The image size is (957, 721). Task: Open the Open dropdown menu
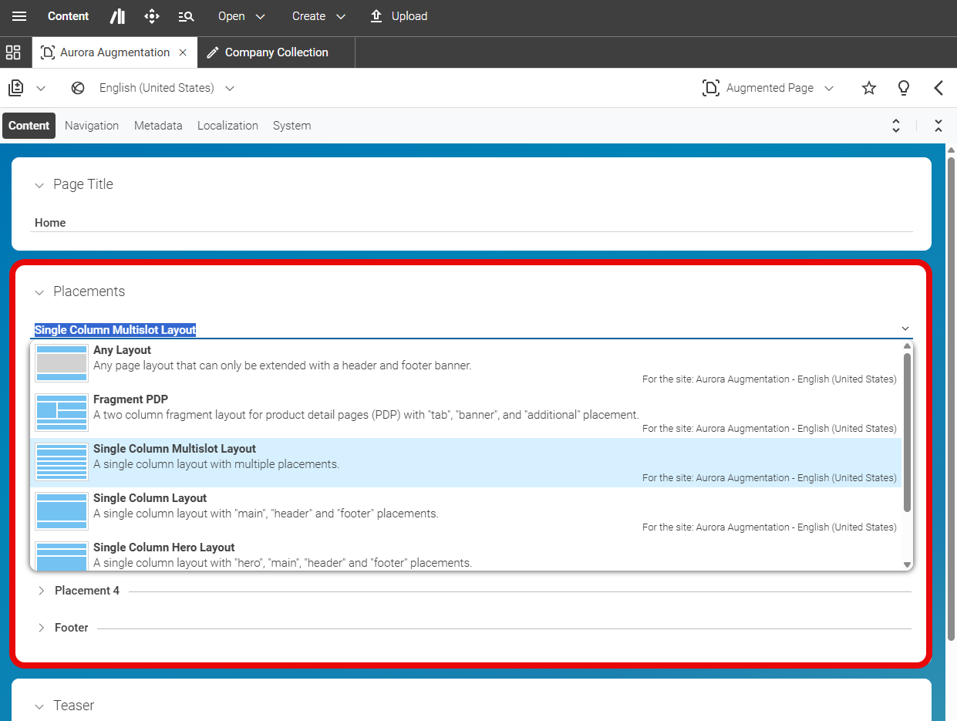[240, 16]
